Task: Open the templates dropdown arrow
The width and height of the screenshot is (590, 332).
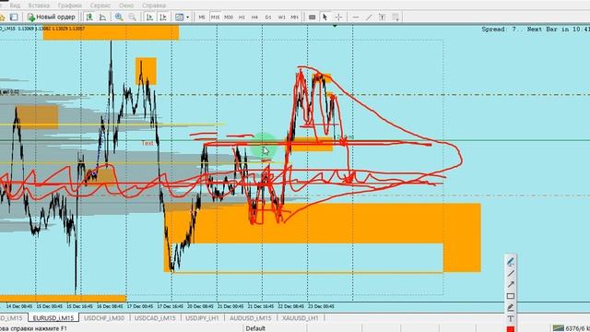Action: pyautogui.click(x=187, y=17)
